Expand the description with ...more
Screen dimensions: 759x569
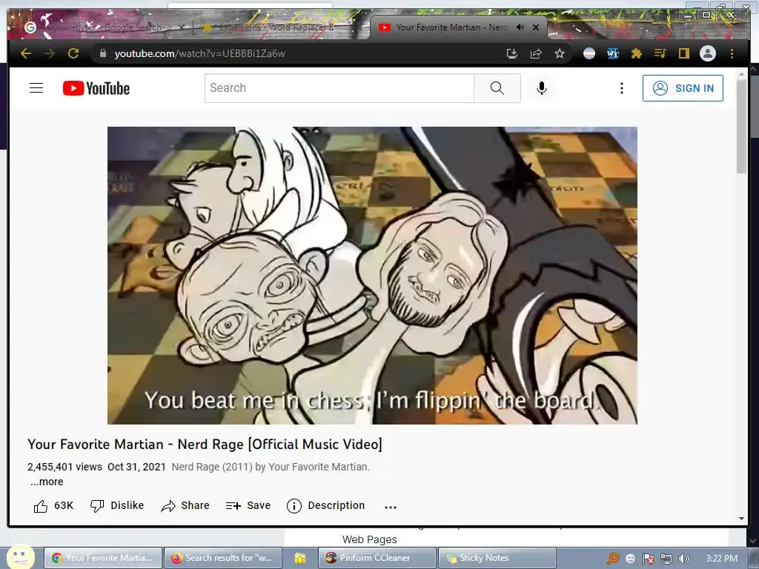point(47,482)
